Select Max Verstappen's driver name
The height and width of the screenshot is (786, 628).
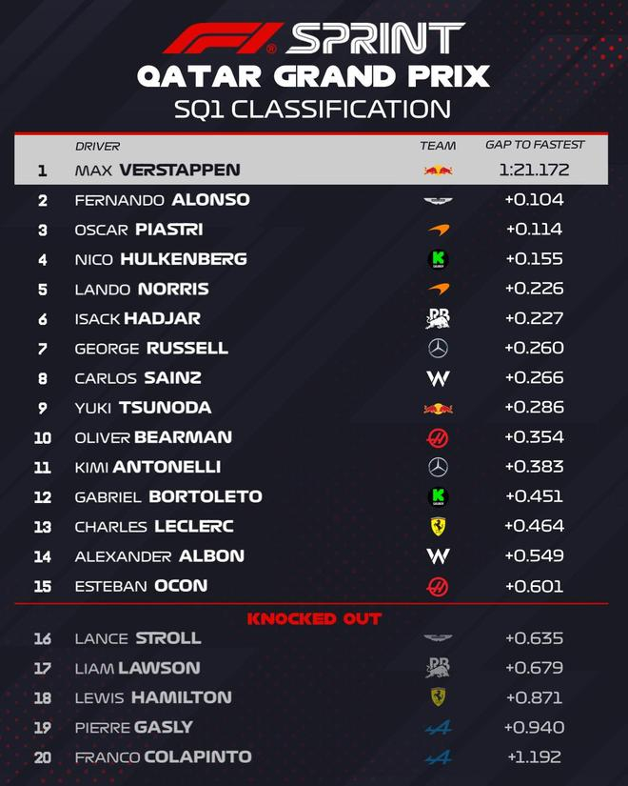[157, 171]
